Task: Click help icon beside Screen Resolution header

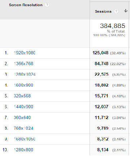Action: pyautogui.click(x=47, y=5)
